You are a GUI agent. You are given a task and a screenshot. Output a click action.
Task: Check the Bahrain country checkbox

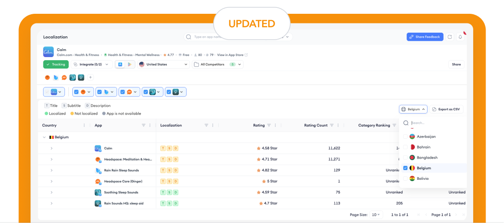pos(405,147)
